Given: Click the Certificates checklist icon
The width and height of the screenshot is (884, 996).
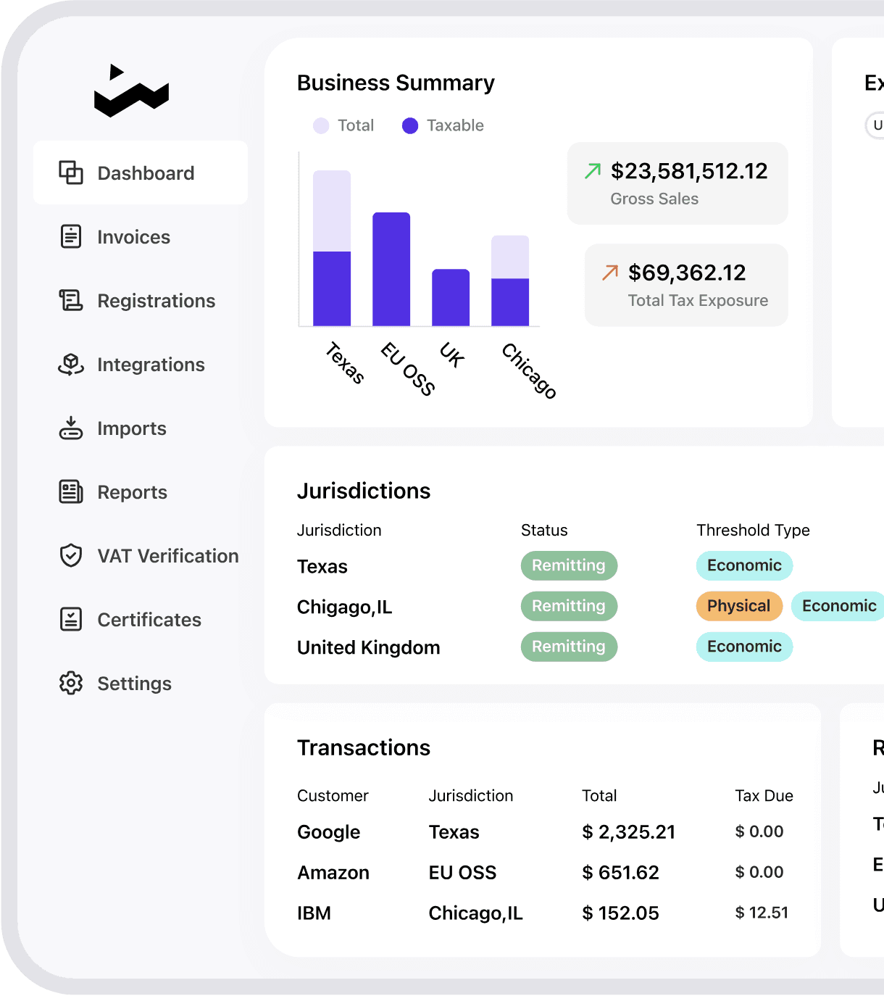Looking at the screenshot, I should click(x=71, y=619).
